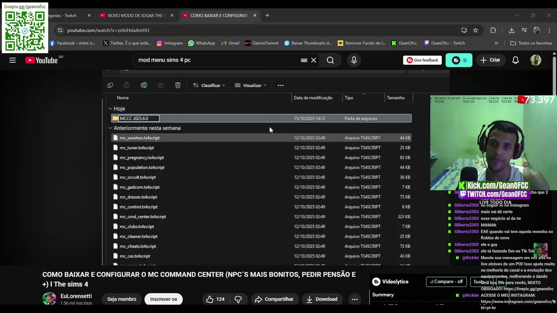Subscribe with the Inscrever-se button
The width and height of the screenshot is (557, 313).
tap(164, 299)
